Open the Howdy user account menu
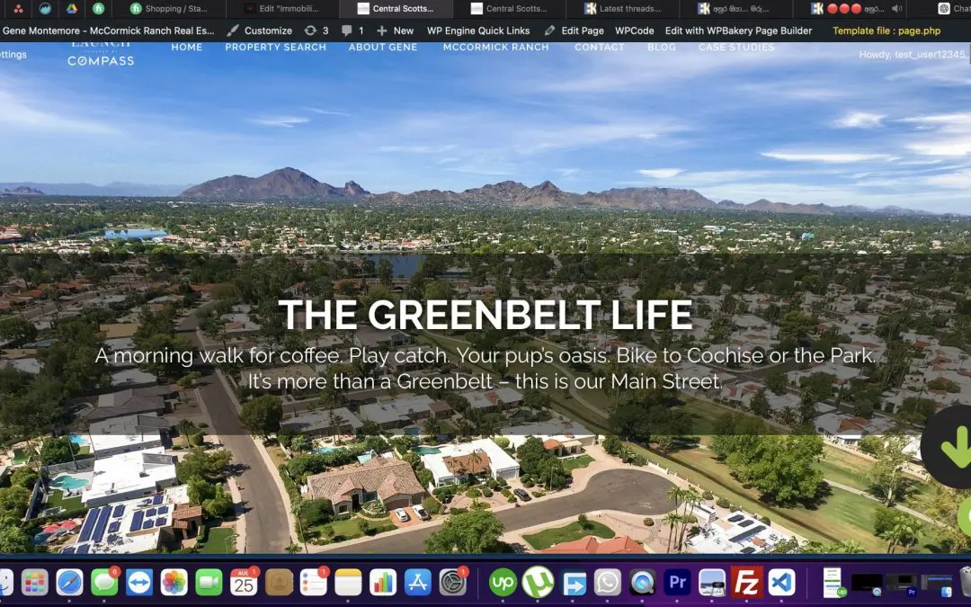The image size is (971, 607). click(912, 55)
